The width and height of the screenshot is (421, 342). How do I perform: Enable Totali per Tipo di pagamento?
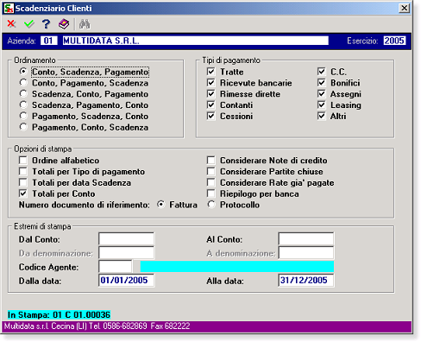[x=23, y=171]
